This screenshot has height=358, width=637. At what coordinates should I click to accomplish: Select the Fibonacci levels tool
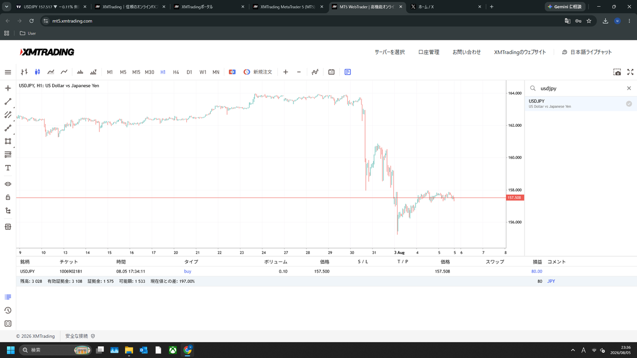pyautogui.click(x=8, y=154)
